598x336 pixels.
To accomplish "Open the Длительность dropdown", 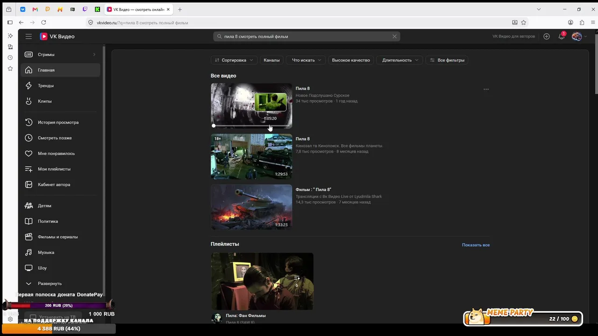I will pyautogui.click(x=399, y=60).
